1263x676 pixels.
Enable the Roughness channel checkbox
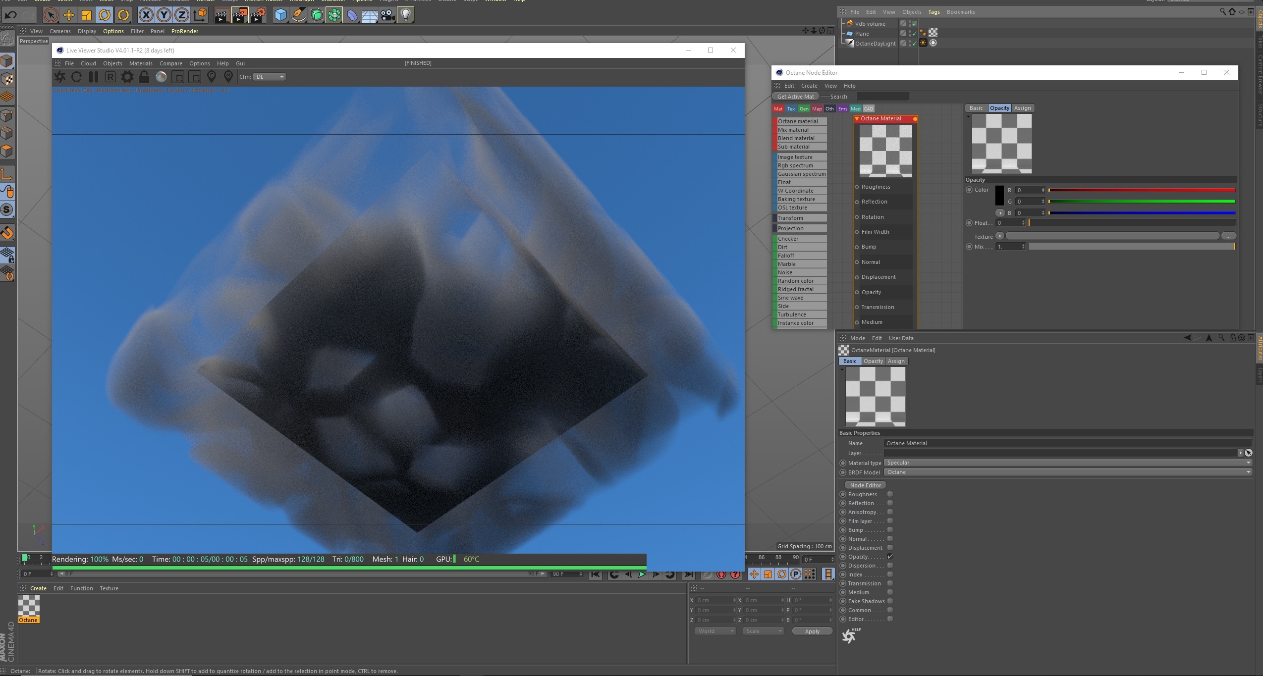(x=890, y=494)
